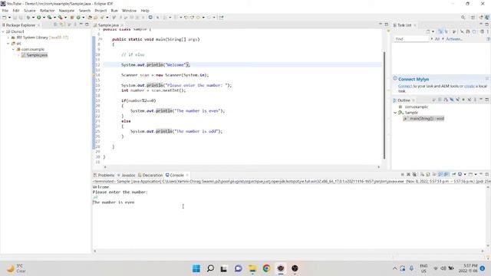Toggle Pin Console in Console toolbar
Screen dimensions: 491x276
[453, 174]
